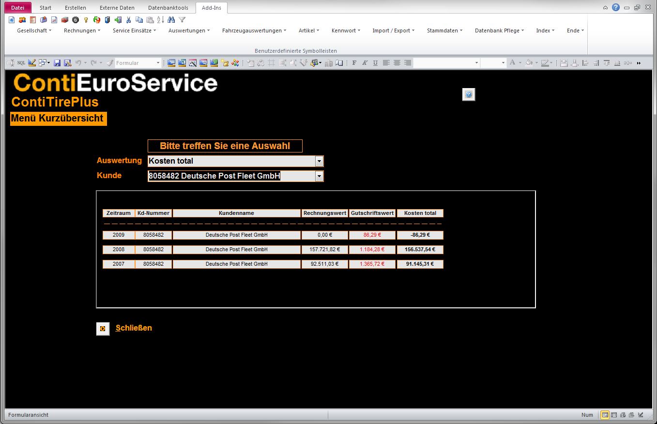657x424 pixels.
Task: Switch to the Externe Daten tab
Action: [x=117, y=8]
